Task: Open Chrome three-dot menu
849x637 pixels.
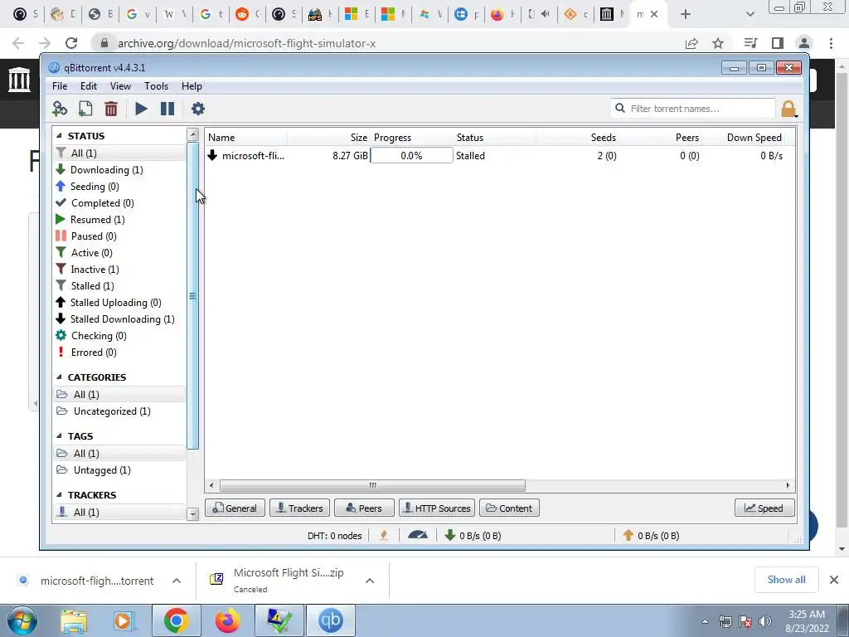Action: [831, 43]
